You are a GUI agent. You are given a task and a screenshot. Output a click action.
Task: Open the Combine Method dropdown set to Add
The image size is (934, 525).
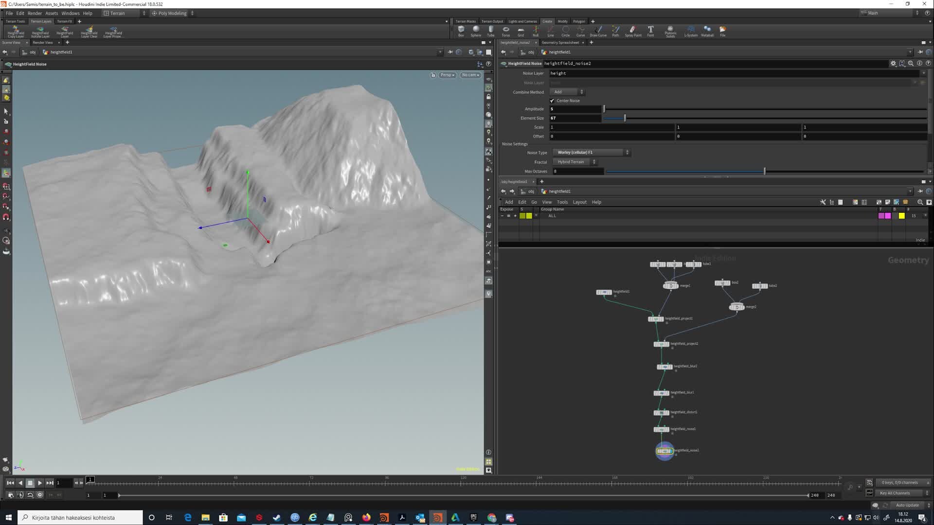[x=566, y=92]
